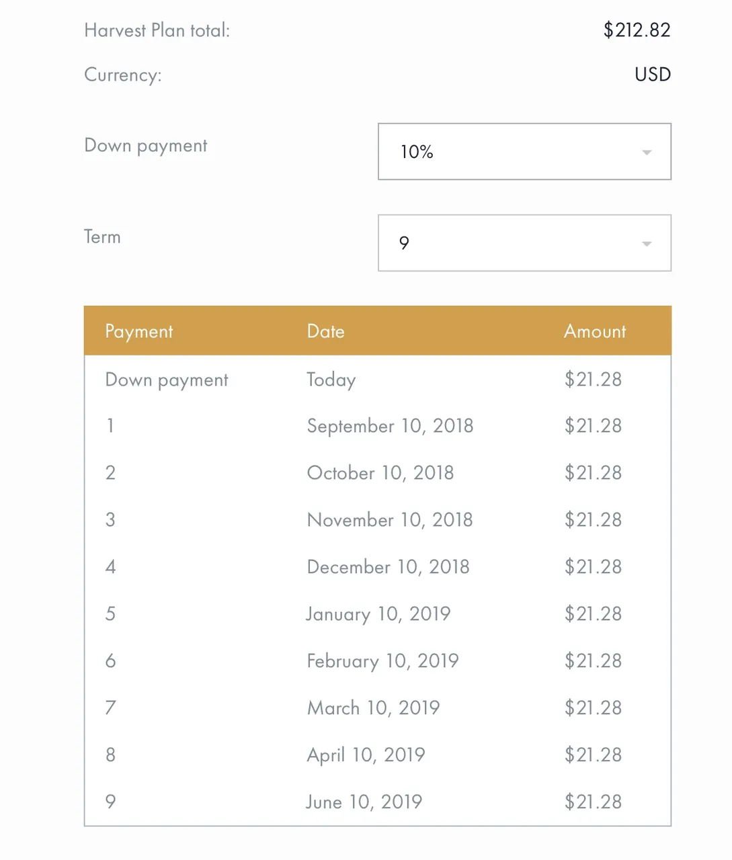Click the February 10, 2019 date

[x=382, y=661]
